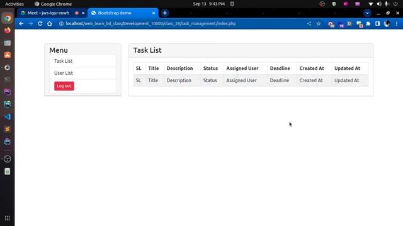
Task: Open the Chrome three-dot menu
Action: coord(397,24)
